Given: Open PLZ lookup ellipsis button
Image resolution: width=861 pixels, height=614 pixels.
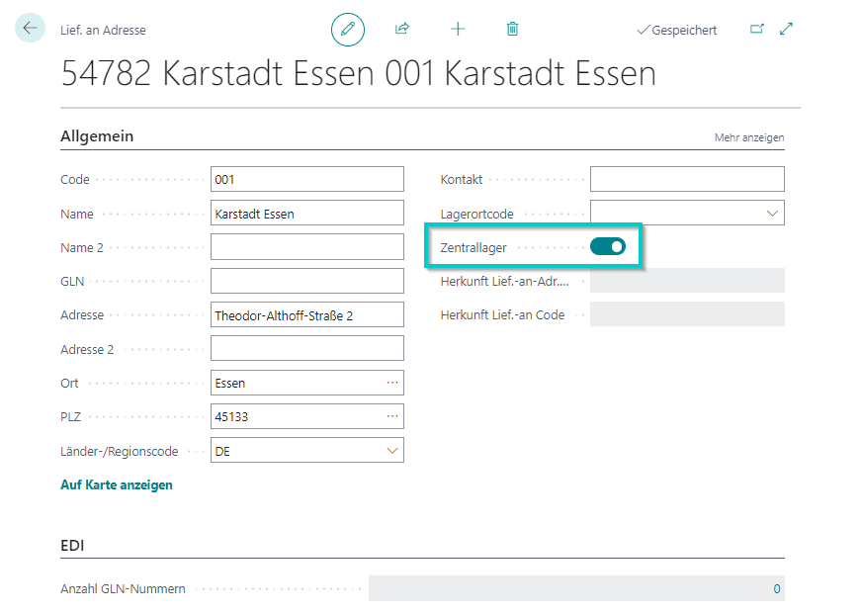Looking at the screenshot, I should tap(392, 416).
